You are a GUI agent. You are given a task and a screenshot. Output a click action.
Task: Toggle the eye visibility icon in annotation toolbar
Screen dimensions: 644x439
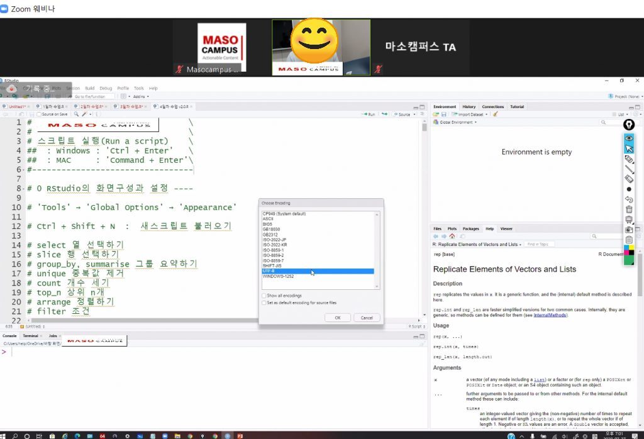[629, 138]
